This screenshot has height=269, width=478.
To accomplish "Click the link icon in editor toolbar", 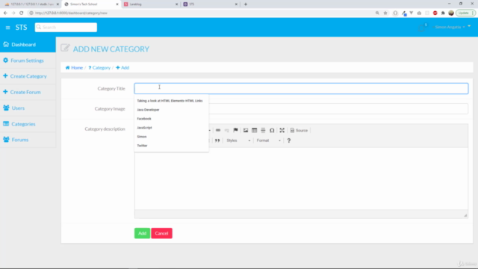I will pos(218,130).
